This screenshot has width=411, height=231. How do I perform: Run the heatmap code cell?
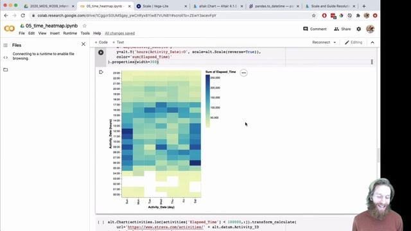click(101, 53)
